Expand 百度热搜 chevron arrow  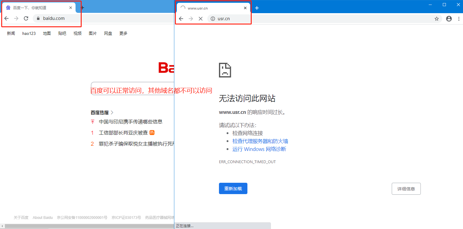tap(112, 112)
